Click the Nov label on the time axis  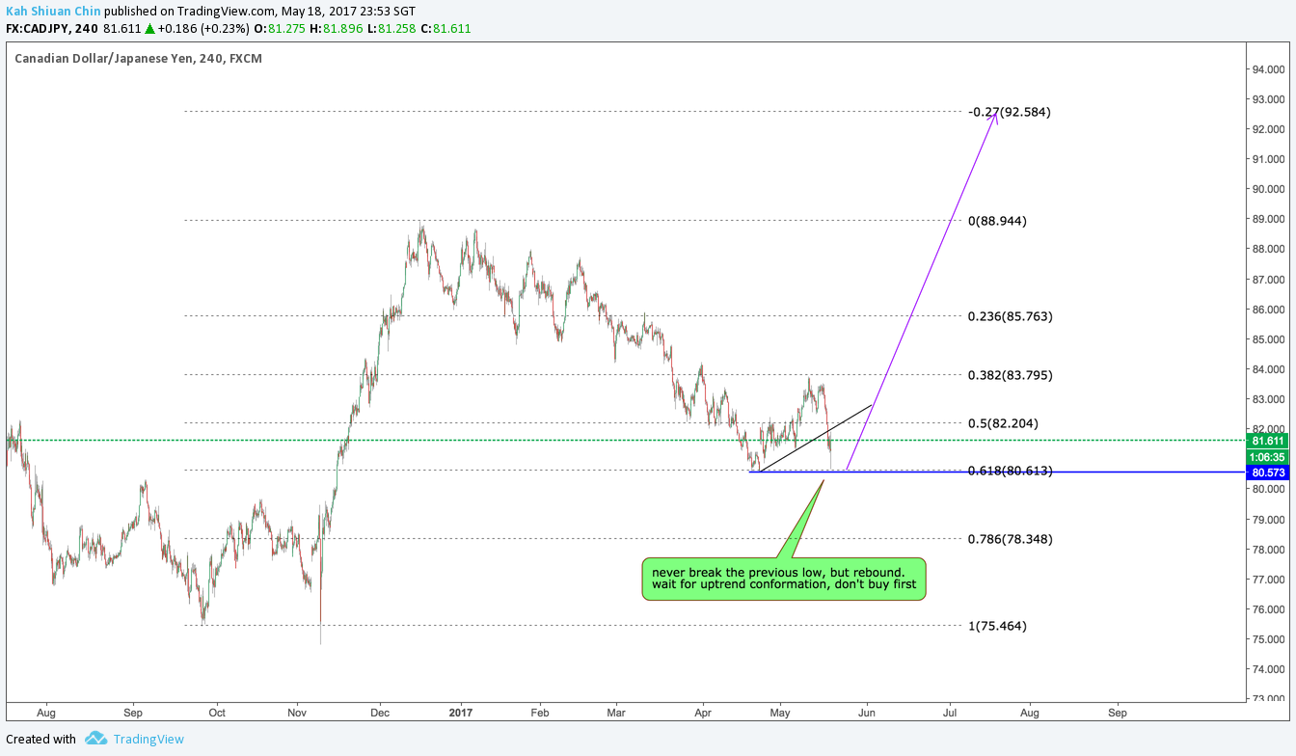[297, 714]
